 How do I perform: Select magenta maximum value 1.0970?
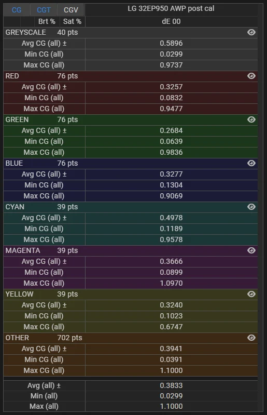coord(171,283)
